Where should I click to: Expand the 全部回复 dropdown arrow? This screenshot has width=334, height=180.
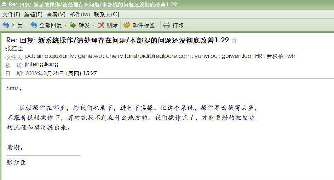pos(65,25)
